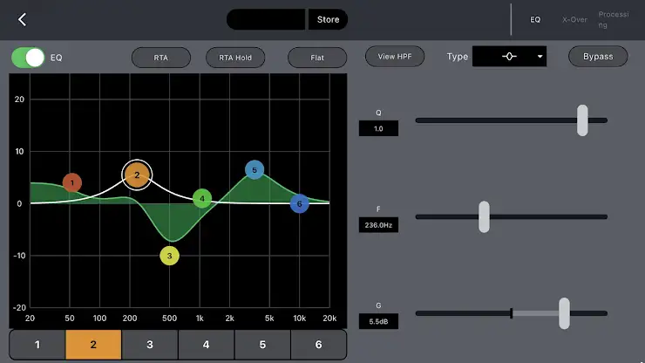Viewport: 645px width, 363px height.
Task: Go back using the left arrow icon
Action: pos(22,19)
